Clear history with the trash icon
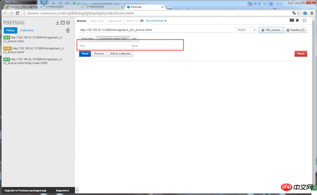317x195 pixels. (68, 31)
